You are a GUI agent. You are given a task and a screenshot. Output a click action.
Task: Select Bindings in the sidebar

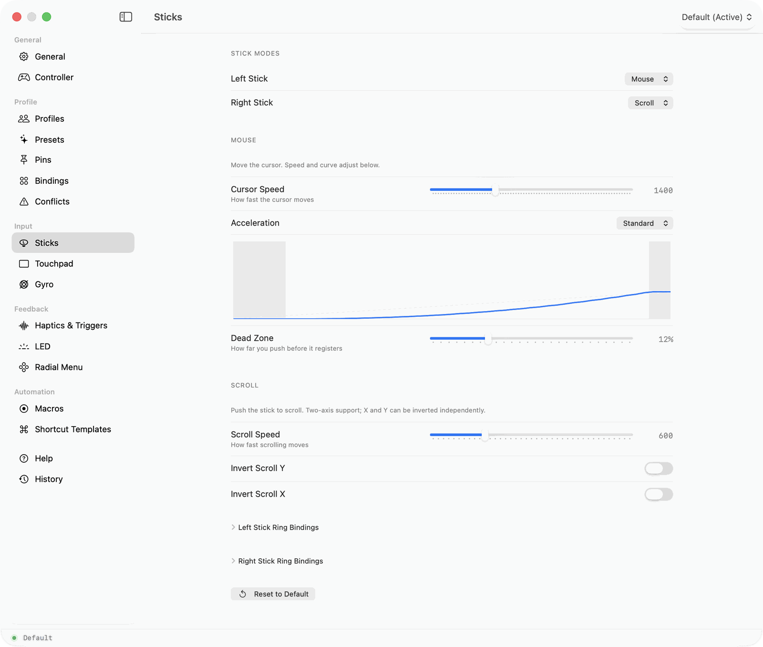[x=73, y=181]
